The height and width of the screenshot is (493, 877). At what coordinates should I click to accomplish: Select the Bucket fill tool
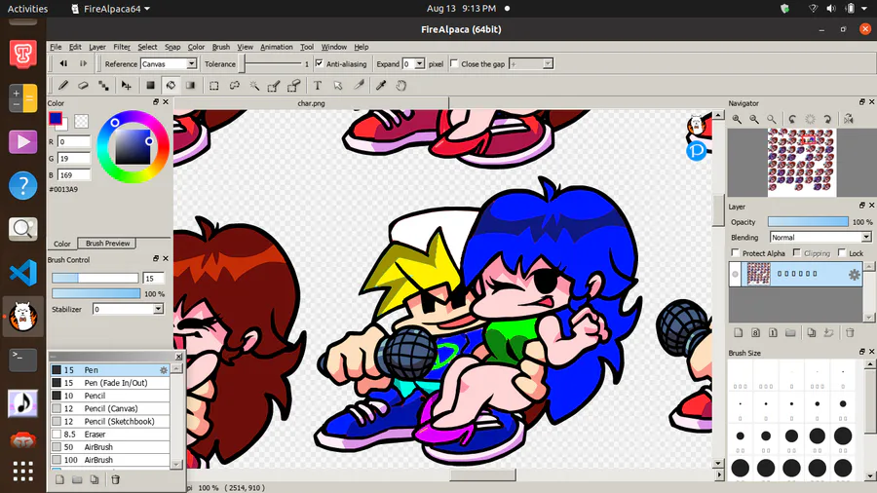pos(171,86)
